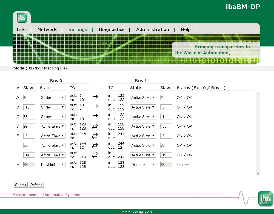The width and height of the screenshot is (274, 214).
Task: Go to the Network menu
Action: (x=47, y=30)
